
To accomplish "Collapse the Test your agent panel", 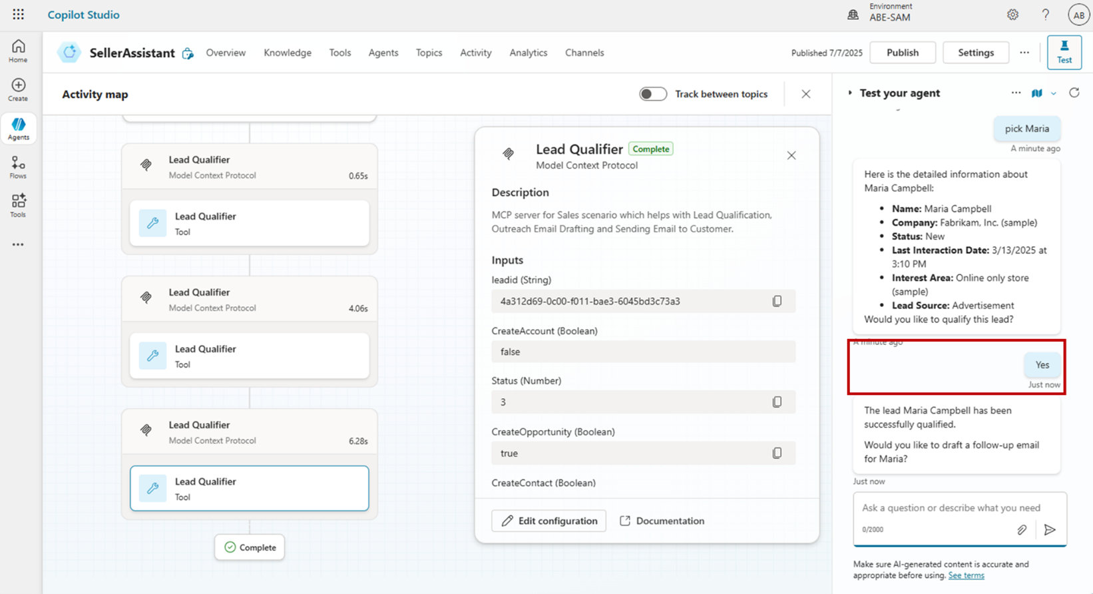I will [850, 93].
